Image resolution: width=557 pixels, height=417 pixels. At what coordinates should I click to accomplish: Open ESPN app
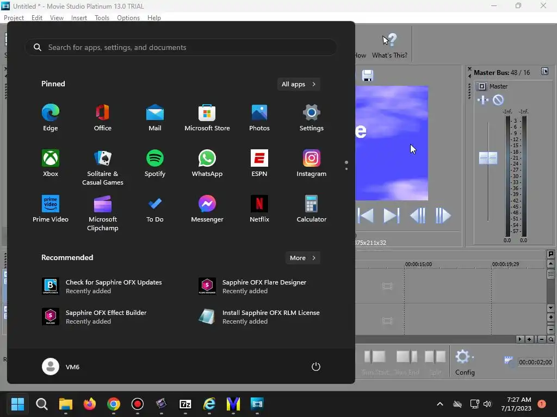pyautogui.click(x=259, y=163)
